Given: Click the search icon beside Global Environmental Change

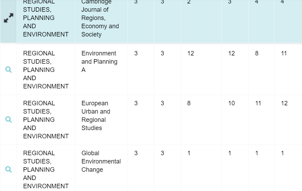Looking at the screenshot, I should click(x=9, y=170).
